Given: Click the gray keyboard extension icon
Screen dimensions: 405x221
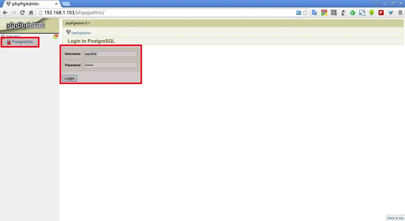Looking at the screenshot, I should click(334, 13).
